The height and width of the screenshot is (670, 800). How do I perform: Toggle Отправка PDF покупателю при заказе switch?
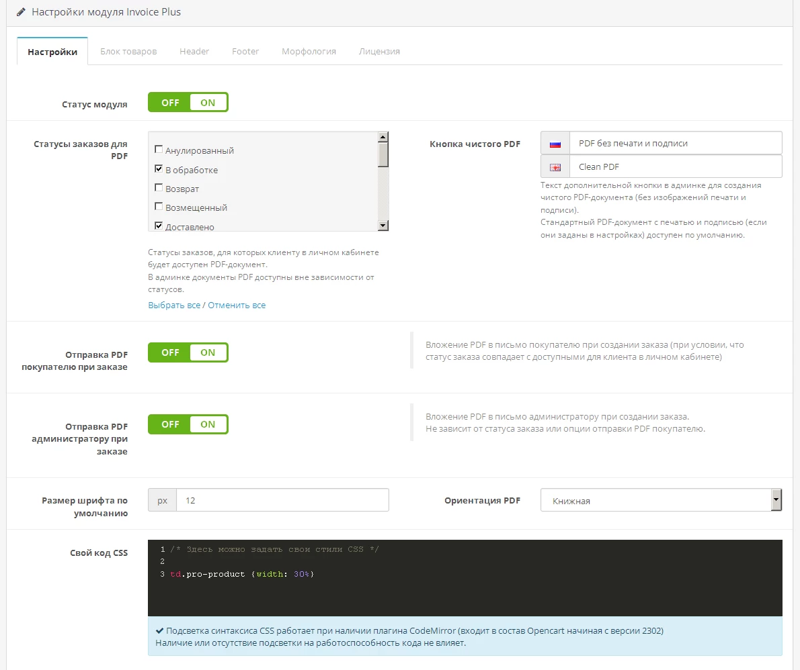tap(188, 352)
